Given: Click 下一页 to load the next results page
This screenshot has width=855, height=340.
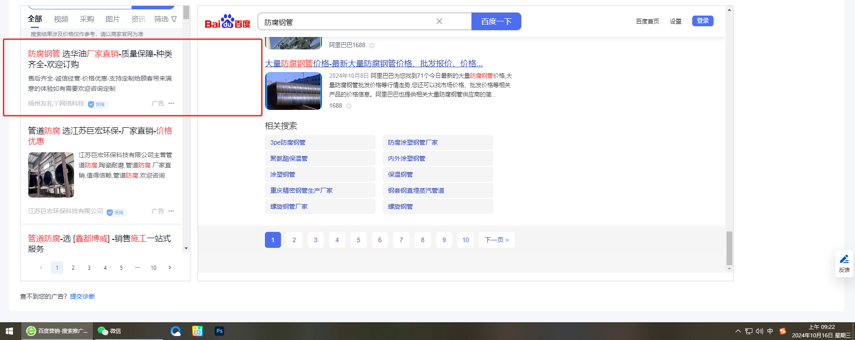Looking at the screenshot, I should point(497,240).
